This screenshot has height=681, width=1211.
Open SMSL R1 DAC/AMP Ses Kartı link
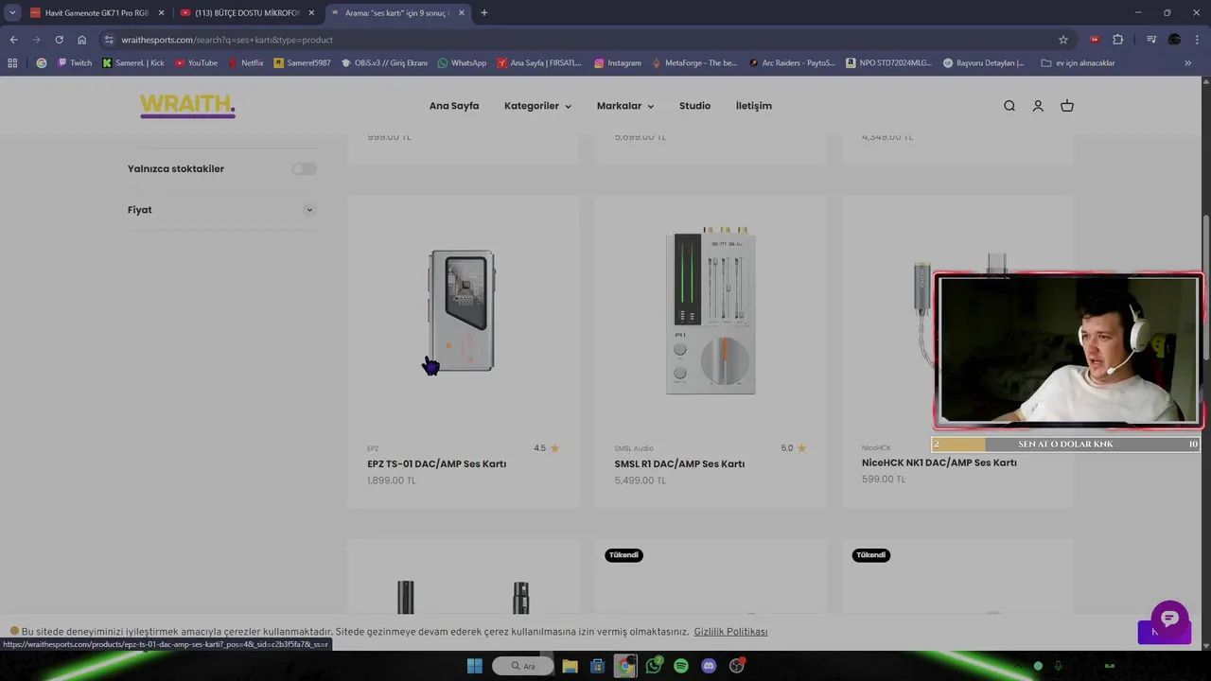coord(679,463)
